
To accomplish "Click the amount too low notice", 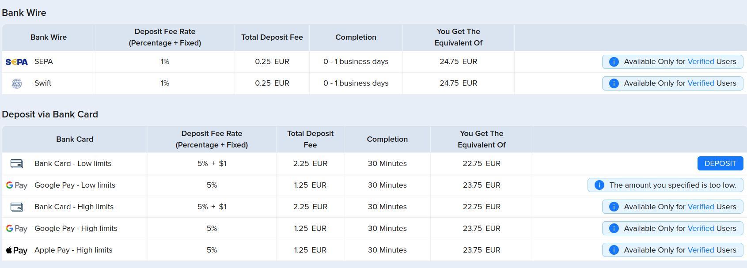I will (665, 185).
